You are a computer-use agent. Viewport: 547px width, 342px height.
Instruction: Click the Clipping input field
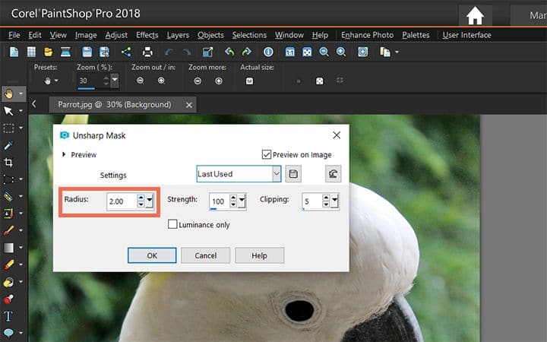point(312,201)
